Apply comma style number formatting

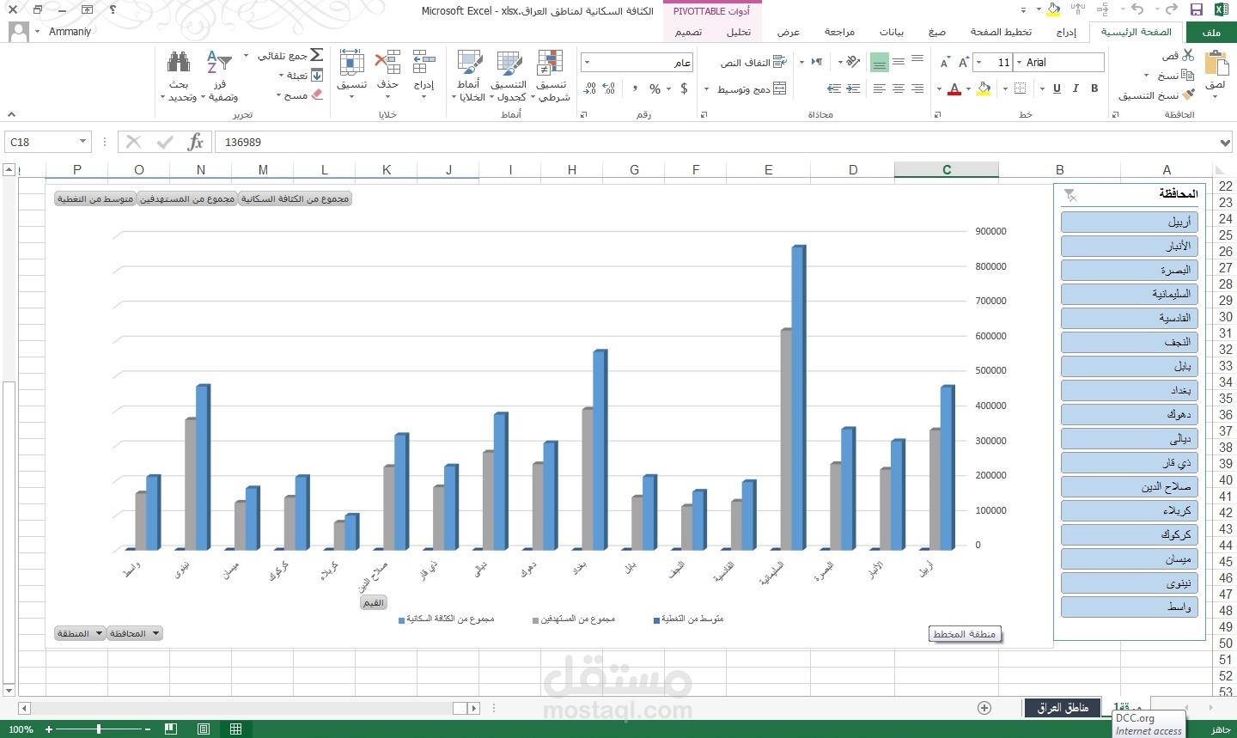[x=635, y=88]
